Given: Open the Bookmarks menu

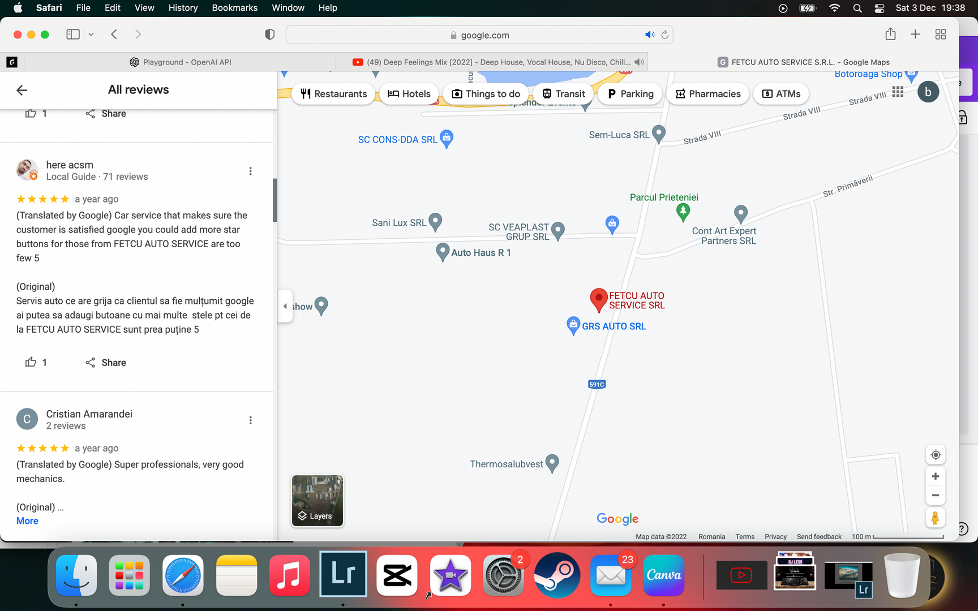Looking at the screenshot, I should coord(234,8).
